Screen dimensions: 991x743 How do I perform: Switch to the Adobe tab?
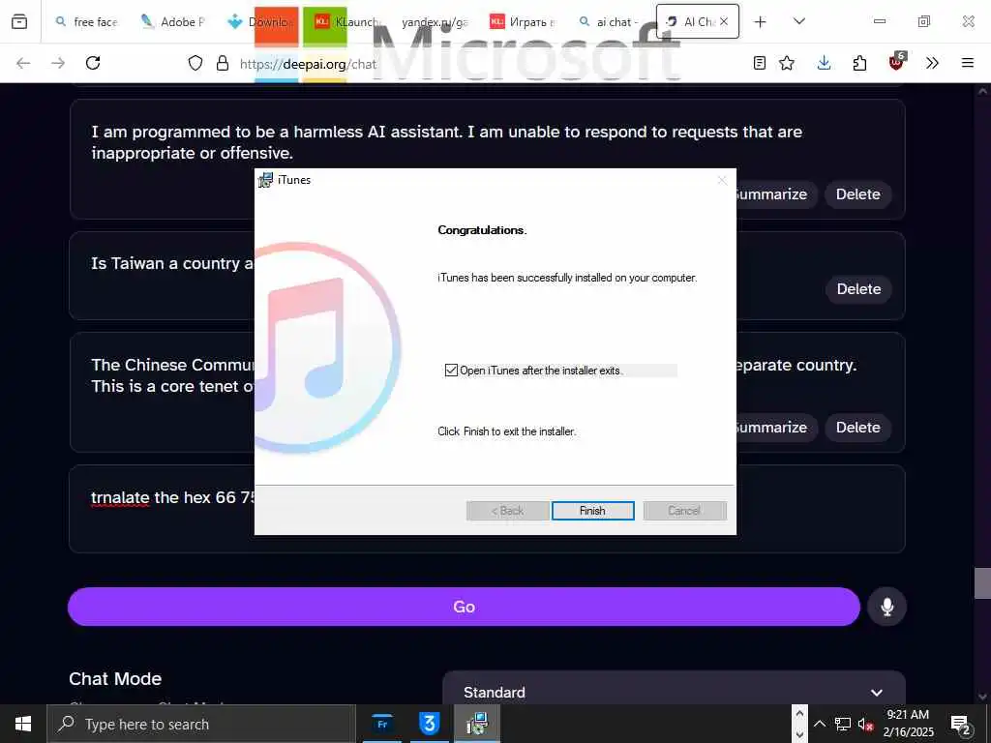coord(172,21)
